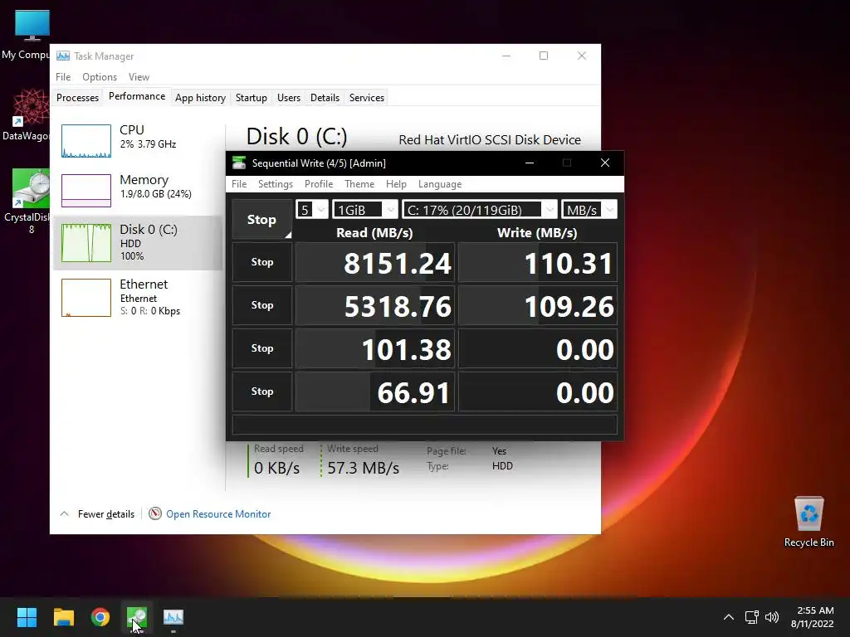Select the Disk 0 (C:) performance entry
Viewport: 850px width, 637px height.
coord(138,243)
